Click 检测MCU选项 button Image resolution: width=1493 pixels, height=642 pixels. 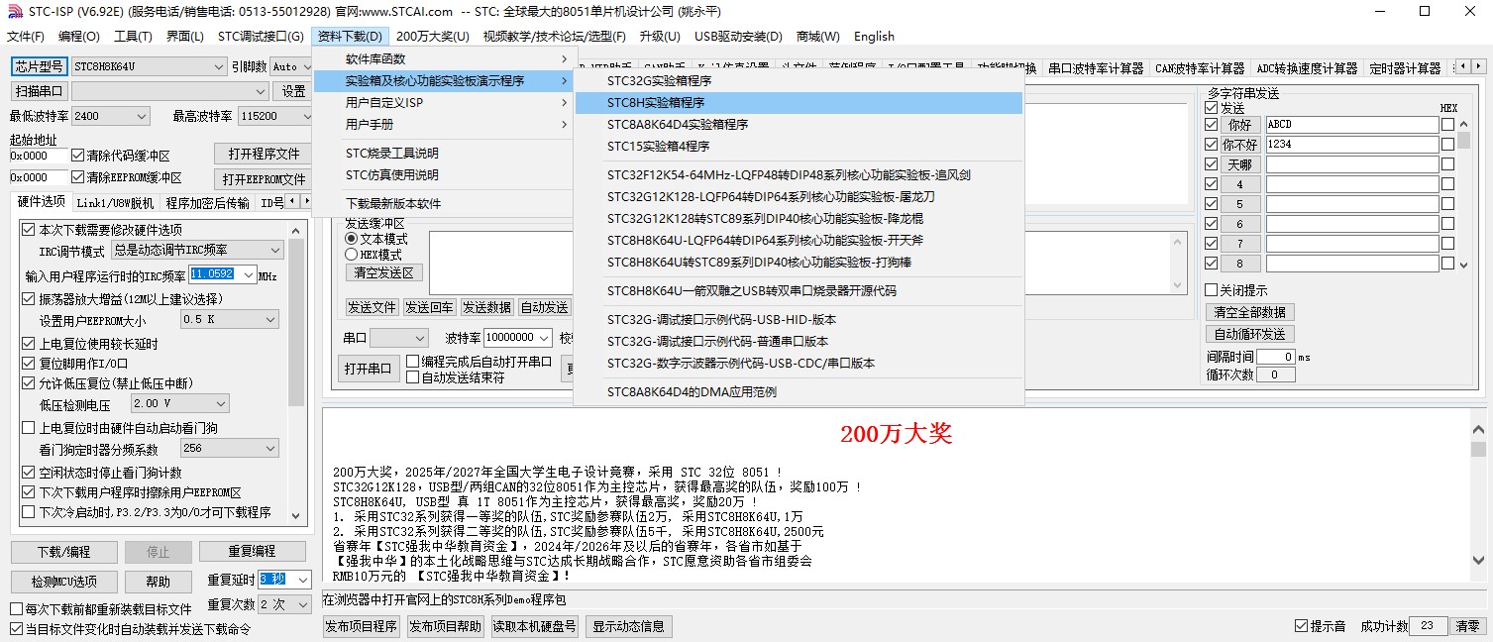(x=64, y=582)
